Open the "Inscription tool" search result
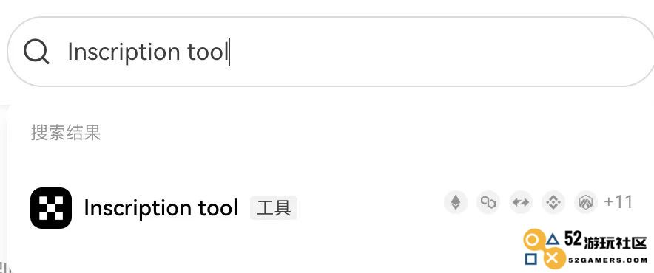The image size is (654, 273). click(x=161, y=207)
